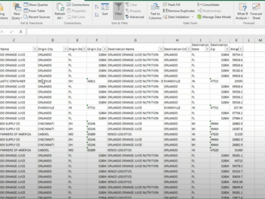Open Destination Name filter dropdown

[161, 49]
